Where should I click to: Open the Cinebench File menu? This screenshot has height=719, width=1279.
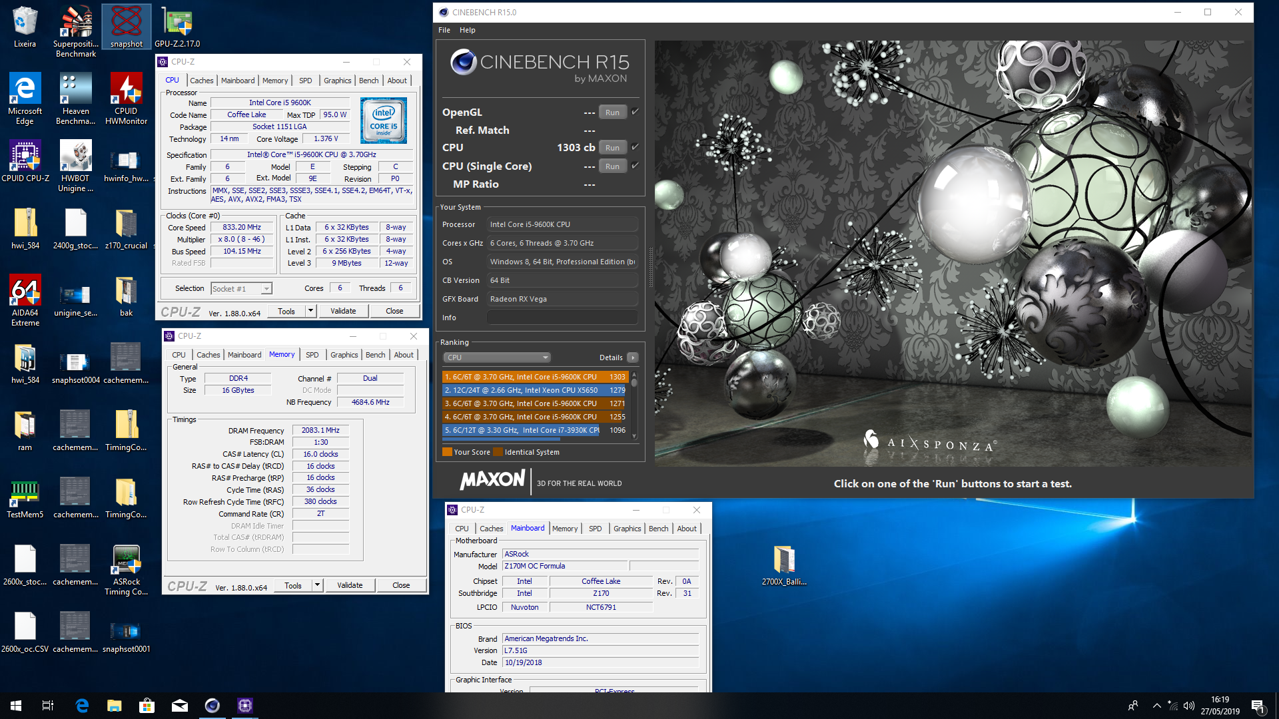(444, 30)
